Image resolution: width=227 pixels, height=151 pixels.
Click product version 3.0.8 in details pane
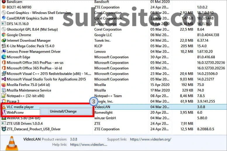(74, 139)
